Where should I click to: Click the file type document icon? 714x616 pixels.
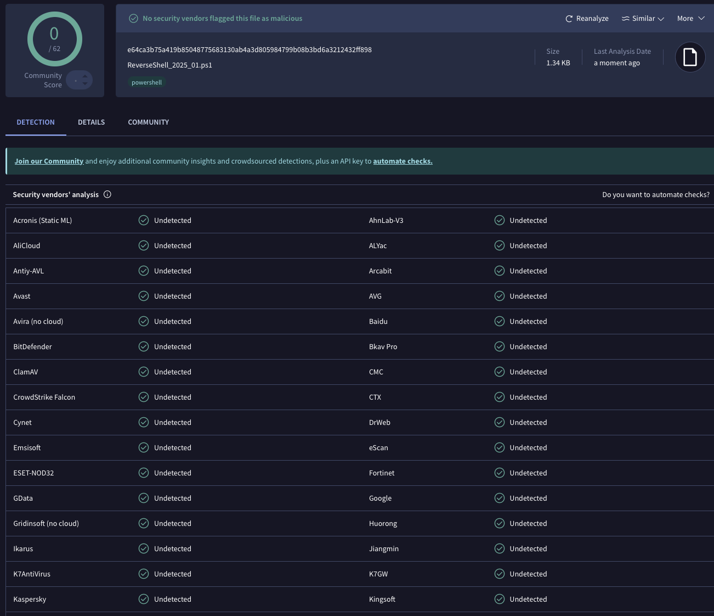tap(690, 57)
